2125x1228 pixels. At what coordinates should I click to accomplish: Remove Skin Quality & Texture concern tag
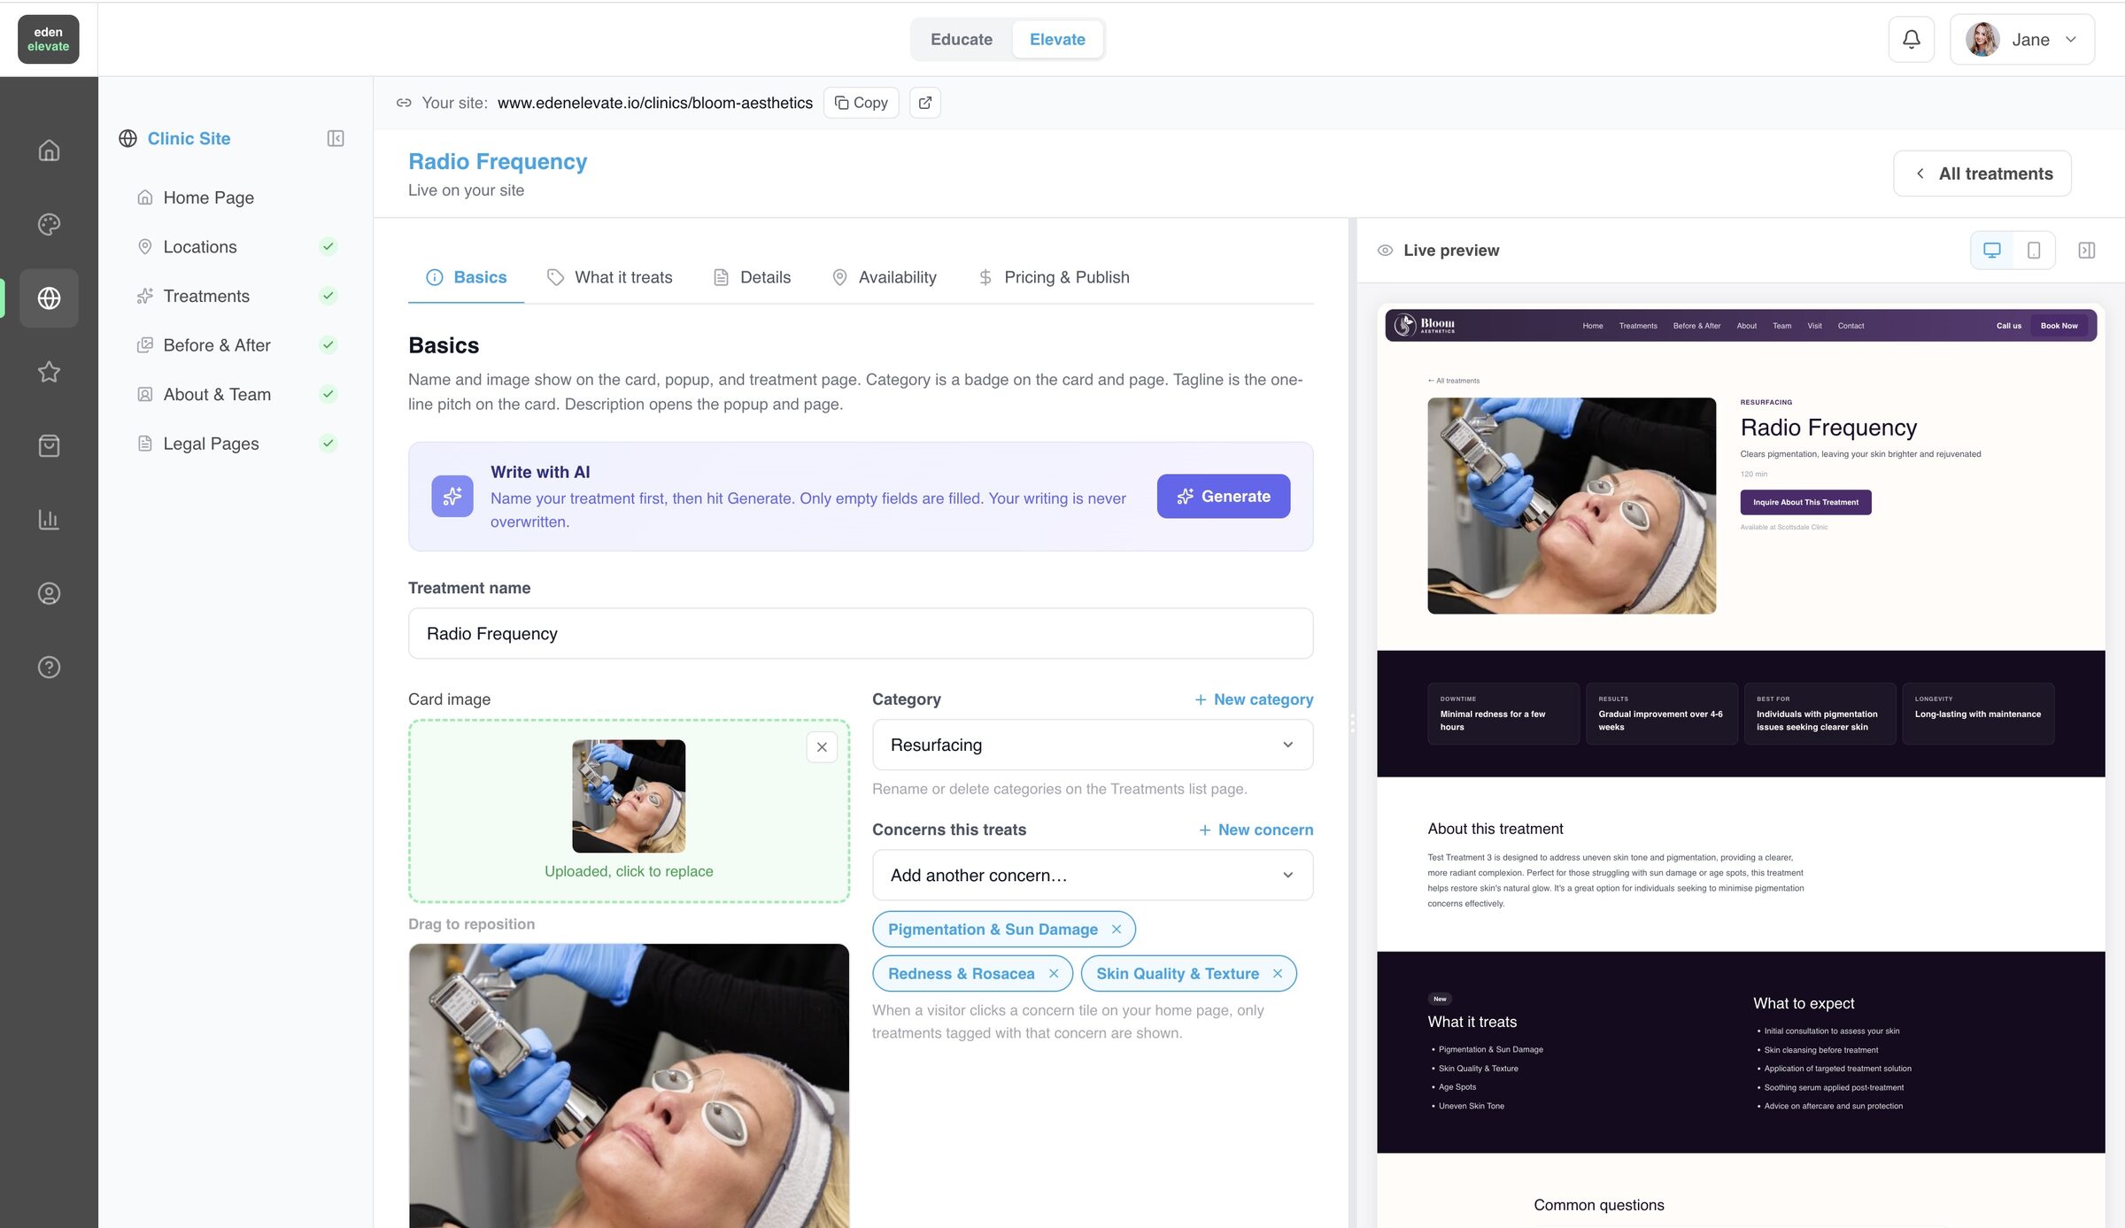[1278, 973]
